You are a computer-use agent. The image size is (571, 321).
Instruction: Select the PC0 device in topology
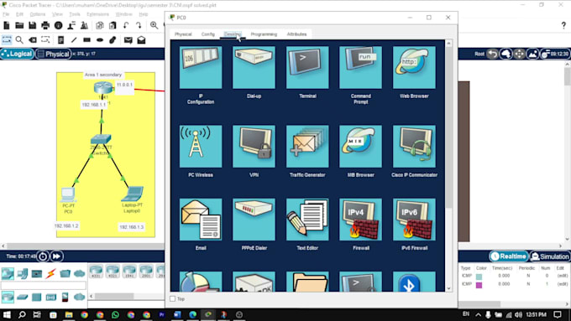tap(68, 194)
